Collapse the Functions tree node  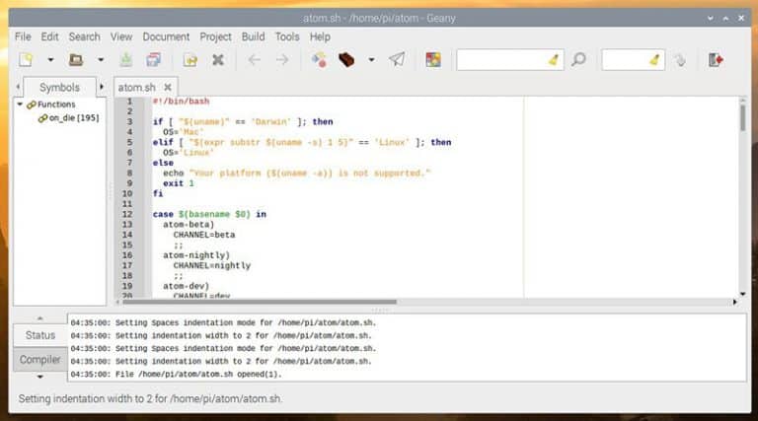tap(20, 105)
